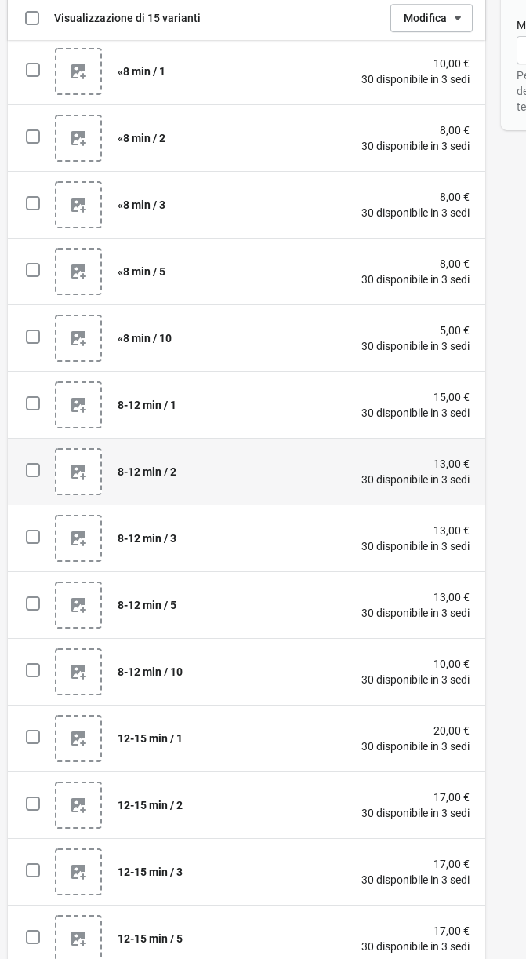Check the «8 min / 2 variant
Screen dimensions: 526x959
[33, 137]
